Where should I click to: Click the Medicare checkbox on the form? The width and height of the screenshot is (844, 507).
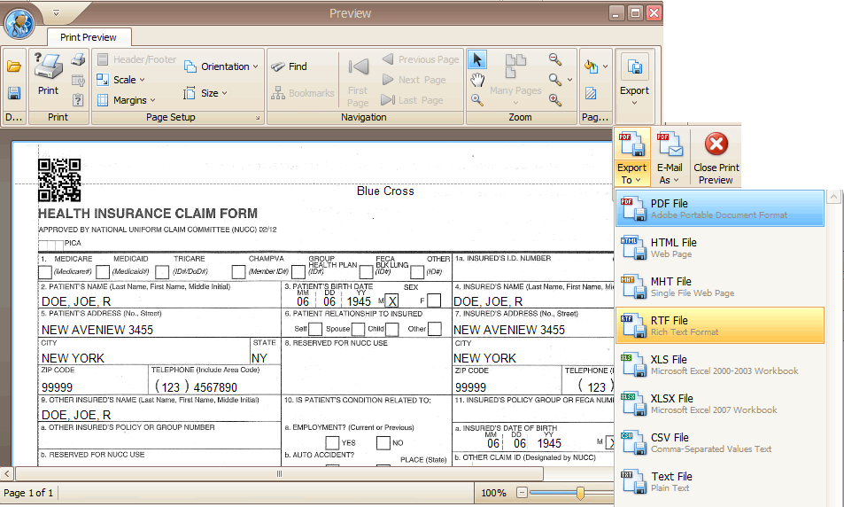point(45,272)
